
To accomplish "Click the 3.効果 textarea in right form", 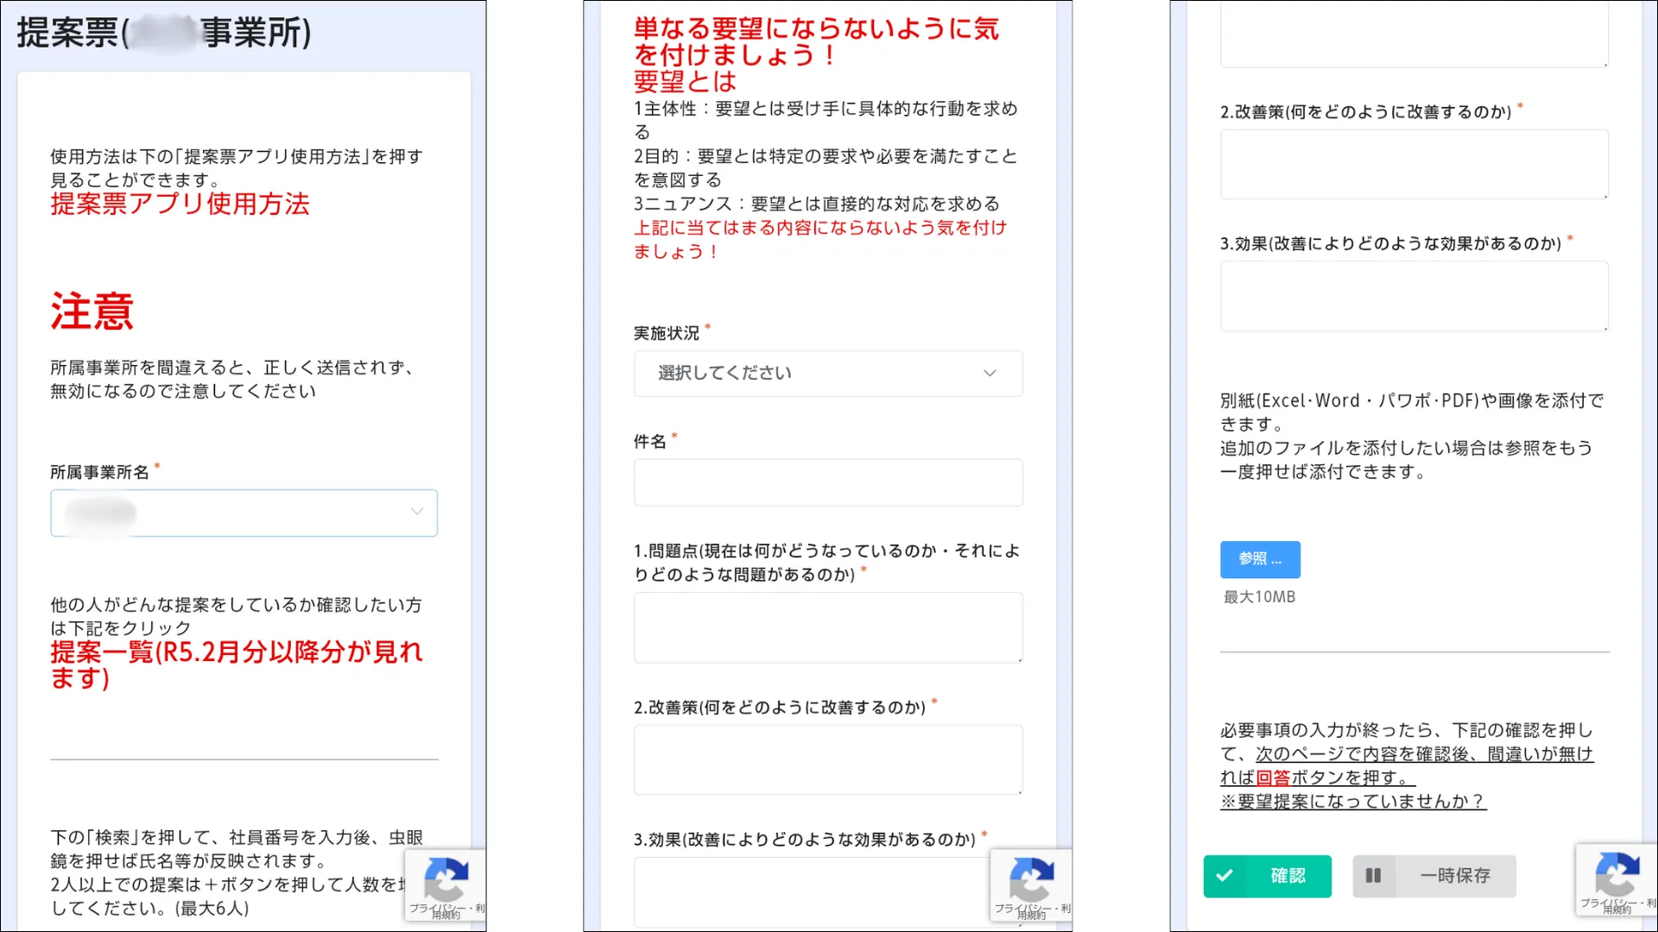I will point(1414,296).
